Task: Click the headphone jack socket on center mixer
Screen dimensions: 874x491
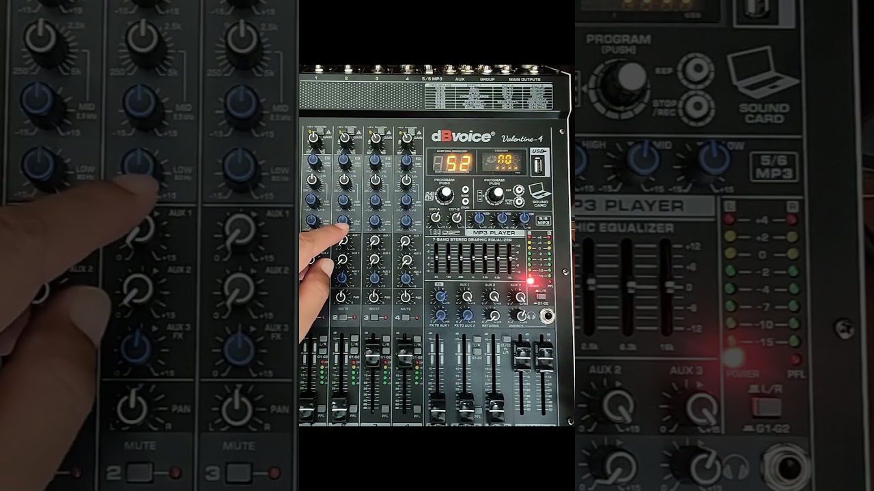Action: click(548, 316)
